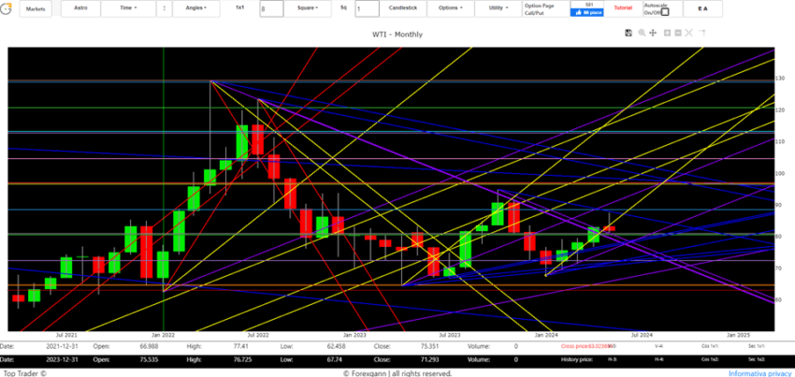This screenshot has height=377, width=795.
Task: Select the Candlestick chart type
Action: point(402,8)
